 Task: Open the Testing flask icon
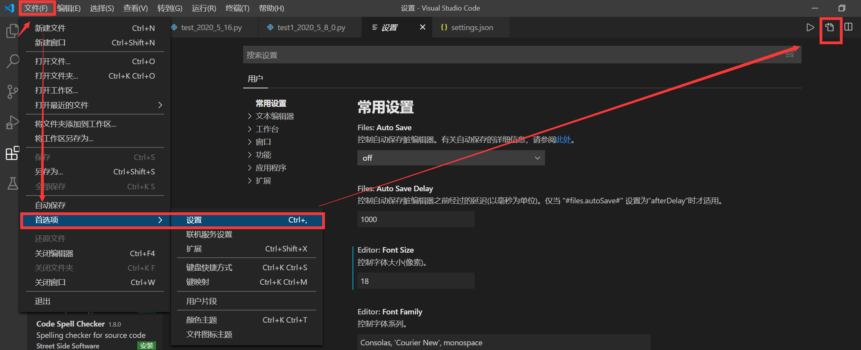[x=13, y=183]
